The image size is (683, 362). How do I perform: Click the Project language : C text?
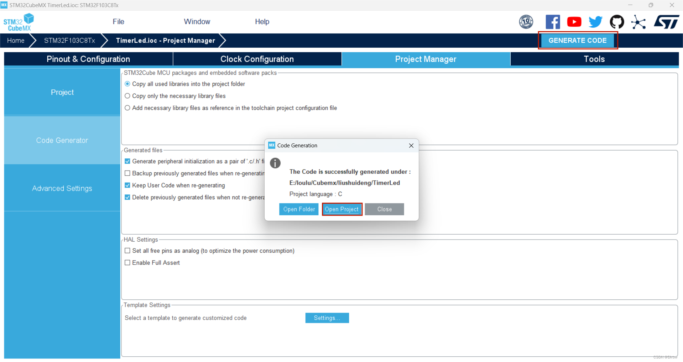(x=316, y=194)
